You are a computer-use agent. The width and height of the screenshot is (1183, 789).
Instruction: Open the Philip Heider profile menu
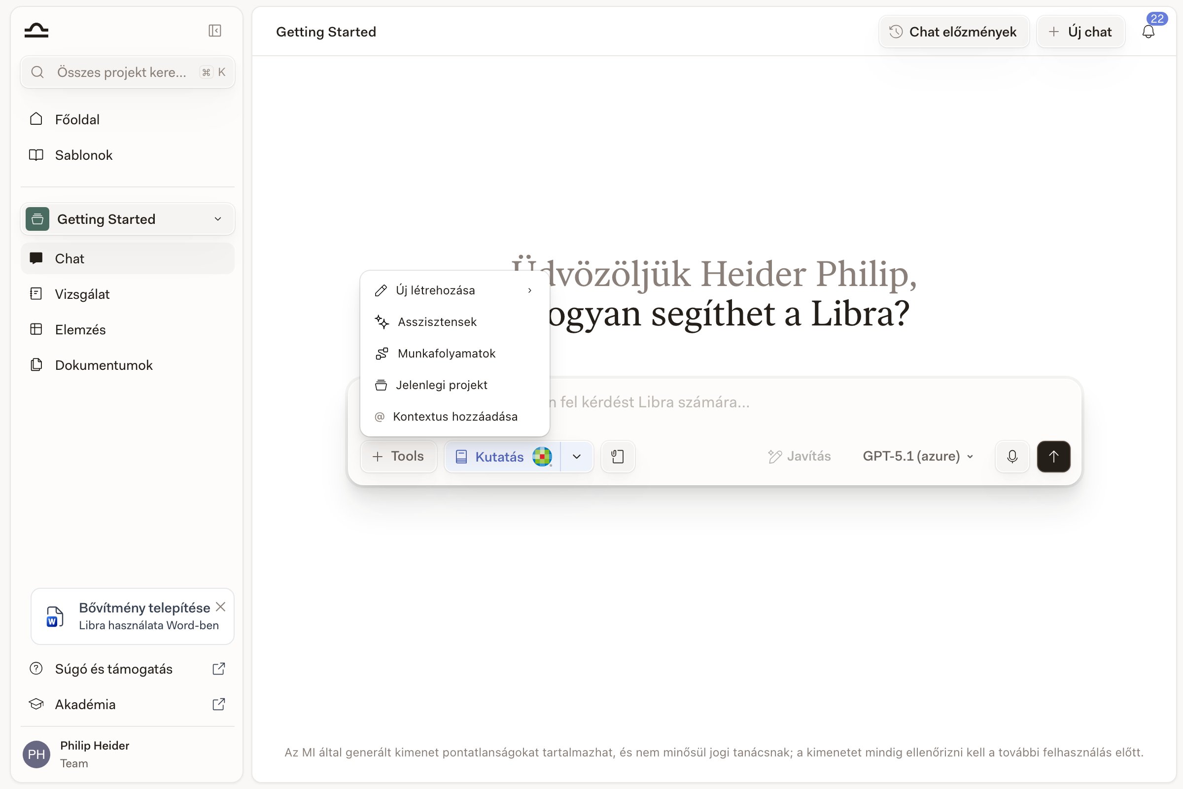point(128,754)
